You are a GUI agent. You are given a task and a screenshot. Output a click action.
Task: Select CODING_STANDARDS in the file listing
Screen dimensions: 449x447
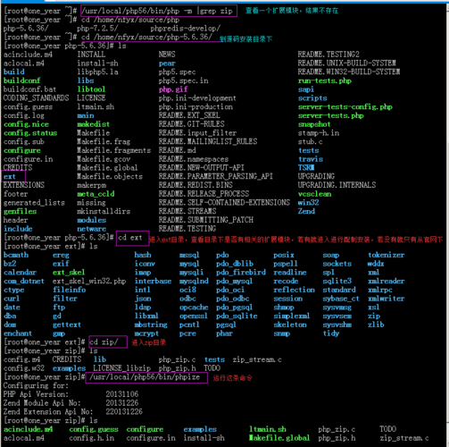click(36, 98)
